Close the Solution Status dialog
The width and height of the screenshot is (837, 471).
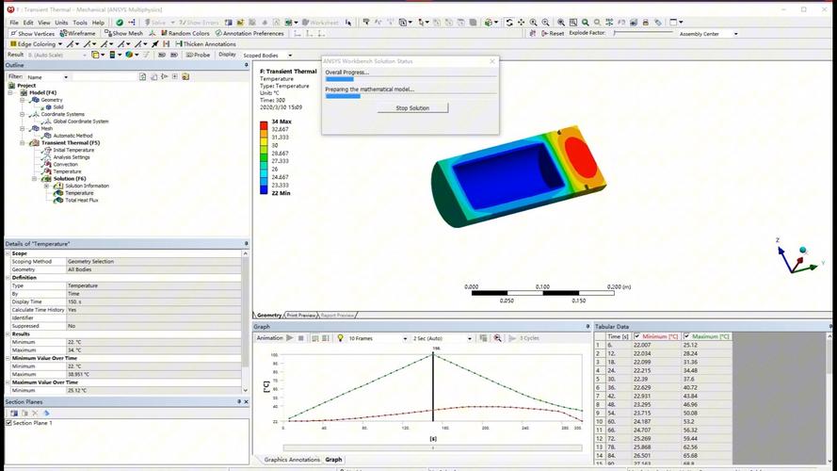[492, 61]
